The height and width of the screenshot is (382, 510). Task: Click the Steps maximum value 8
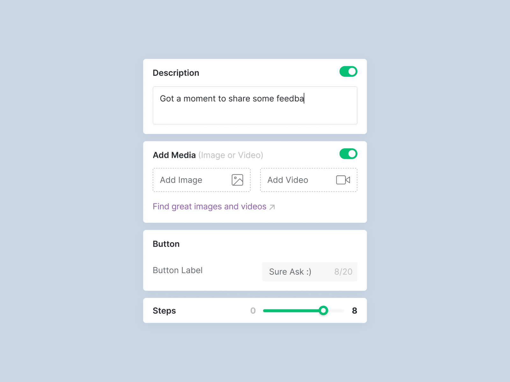(x=354, y=311)
